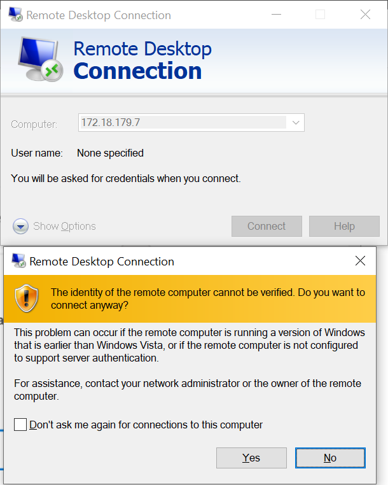Select No to cancel the connection
388x485 pixels.
point(329,458)
